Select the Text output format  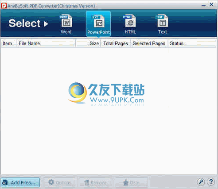pos(163,24)
